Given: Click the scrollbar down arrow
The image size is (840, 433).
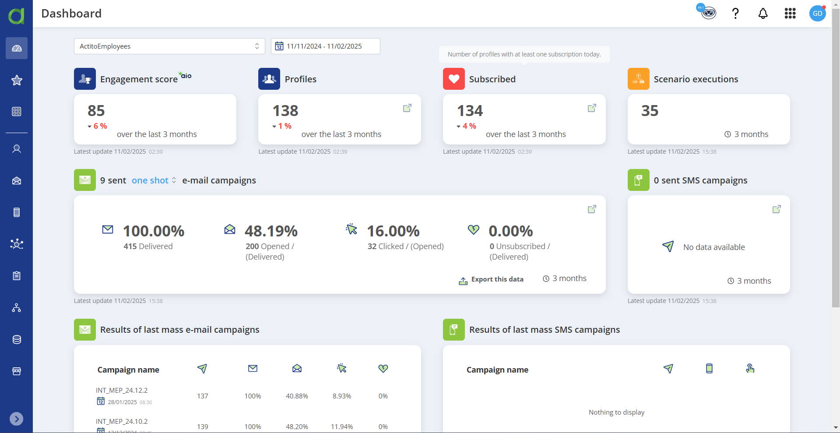Looking at the screenshot, I should coord(836,427).
